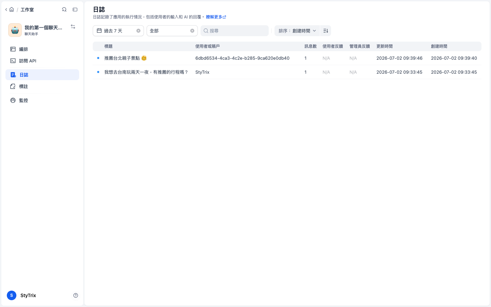This screenshot has height=307, width=491.
Task: Open the 監控 sidebar item
Action: [x=42, y=100]
